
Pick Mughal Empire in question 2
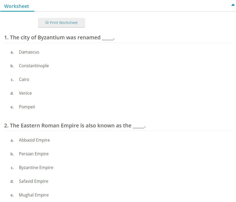34,195
